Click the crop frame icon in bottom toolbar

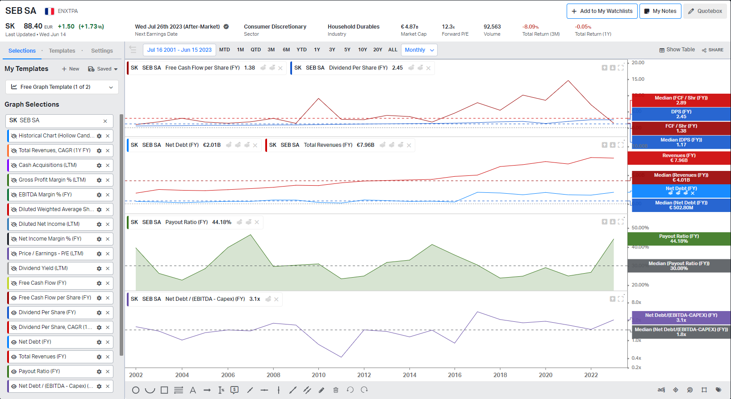(704, 390)
